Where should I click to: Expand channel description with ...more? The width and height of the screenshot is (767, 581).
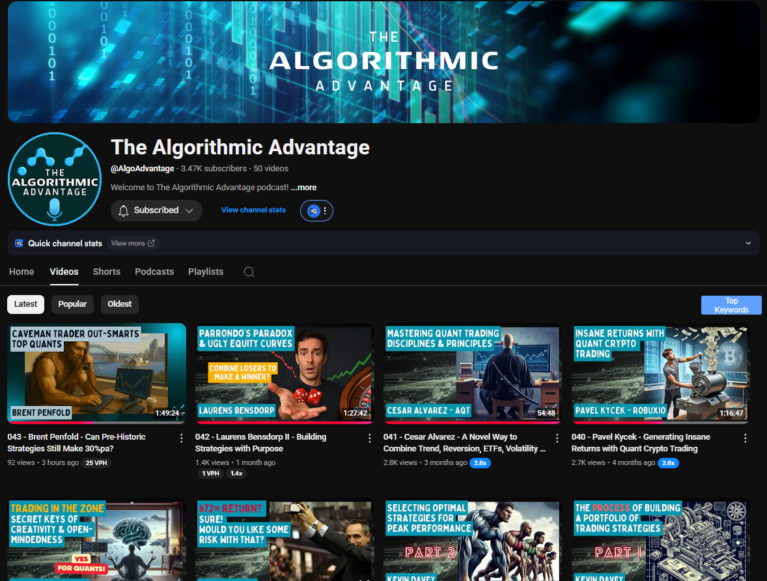(x=304, y=188)
